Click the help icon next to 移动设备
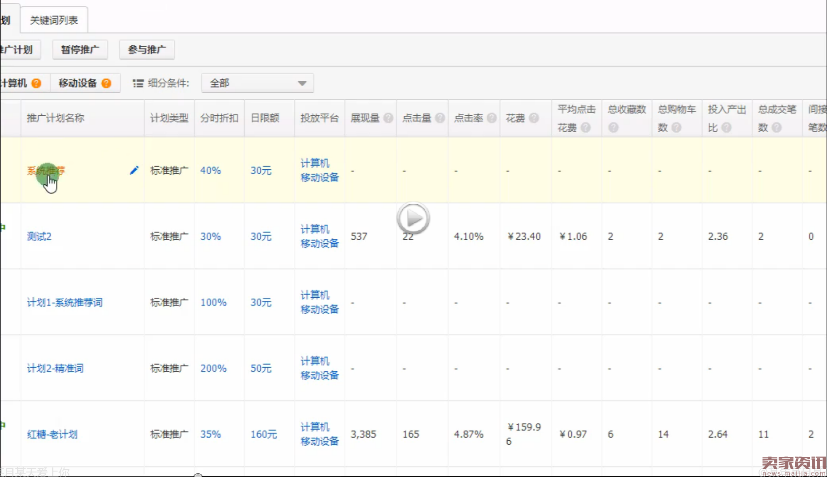The width and height of the screenshot is (827, 477). coord(106,83)
